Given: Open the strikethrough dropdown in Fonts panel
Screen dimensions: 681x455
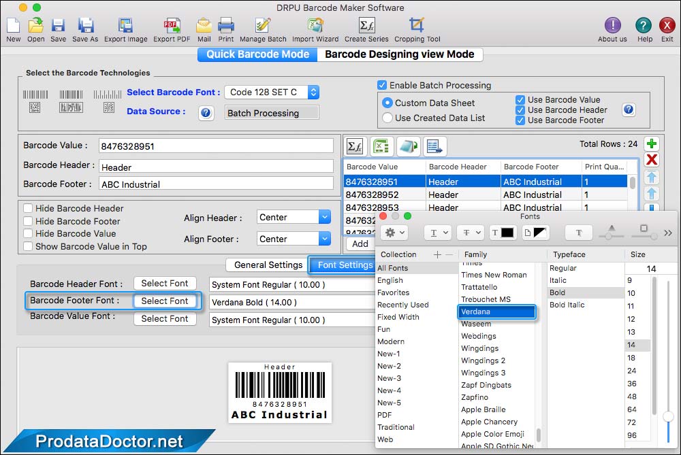Looking at the screenshot, I should coord(471,233).
